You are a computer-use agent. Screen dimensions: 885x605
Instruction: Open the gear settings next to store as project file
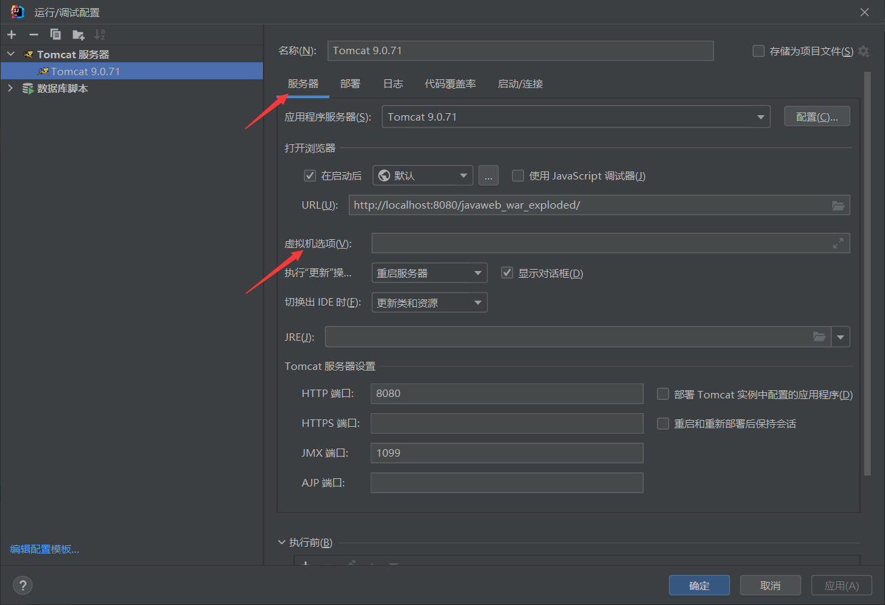[x=863, y=51]
